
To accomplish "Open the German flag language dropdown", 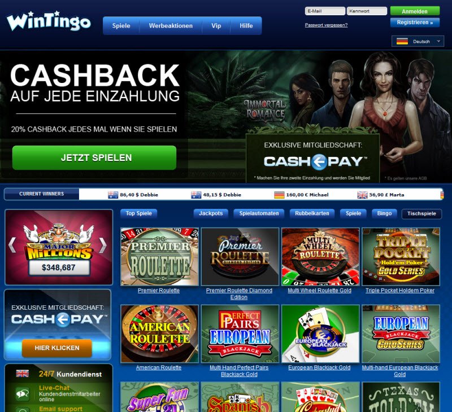I will pos(418,41).
